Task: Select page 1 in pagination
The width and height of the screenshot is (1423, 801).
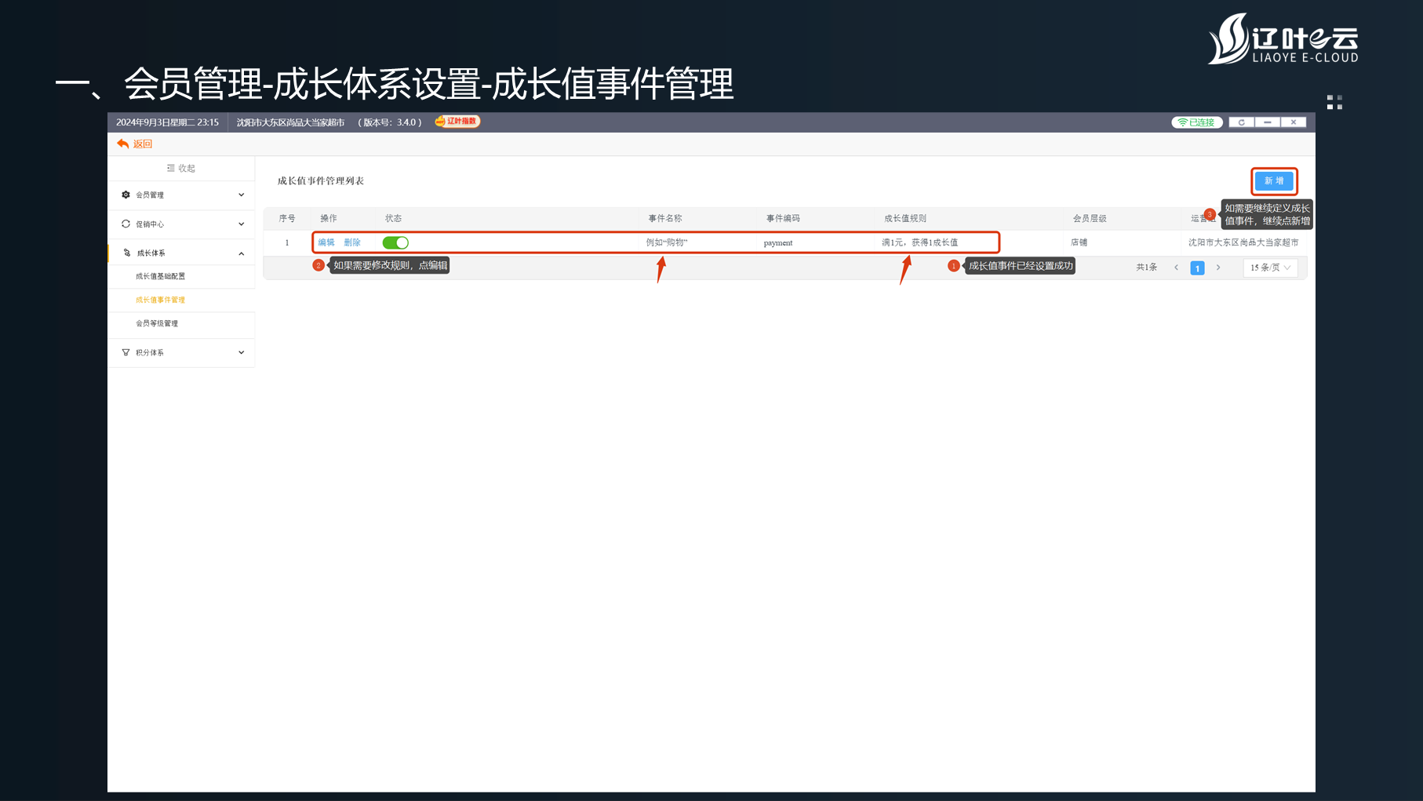Action: (x=1197, y=268)
